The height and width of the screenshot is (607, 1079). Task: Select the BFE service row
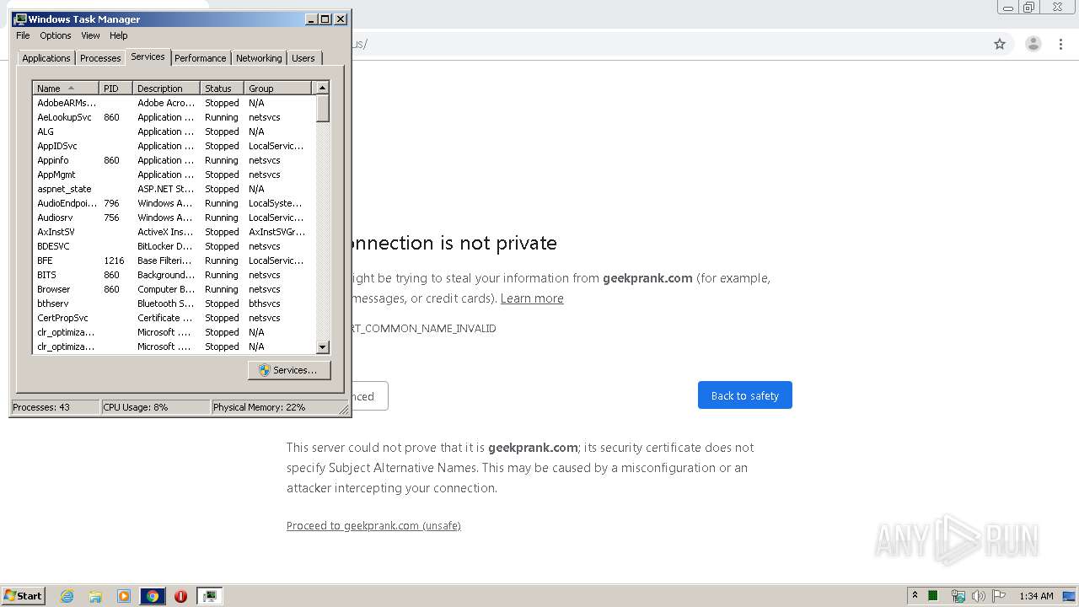174,261
